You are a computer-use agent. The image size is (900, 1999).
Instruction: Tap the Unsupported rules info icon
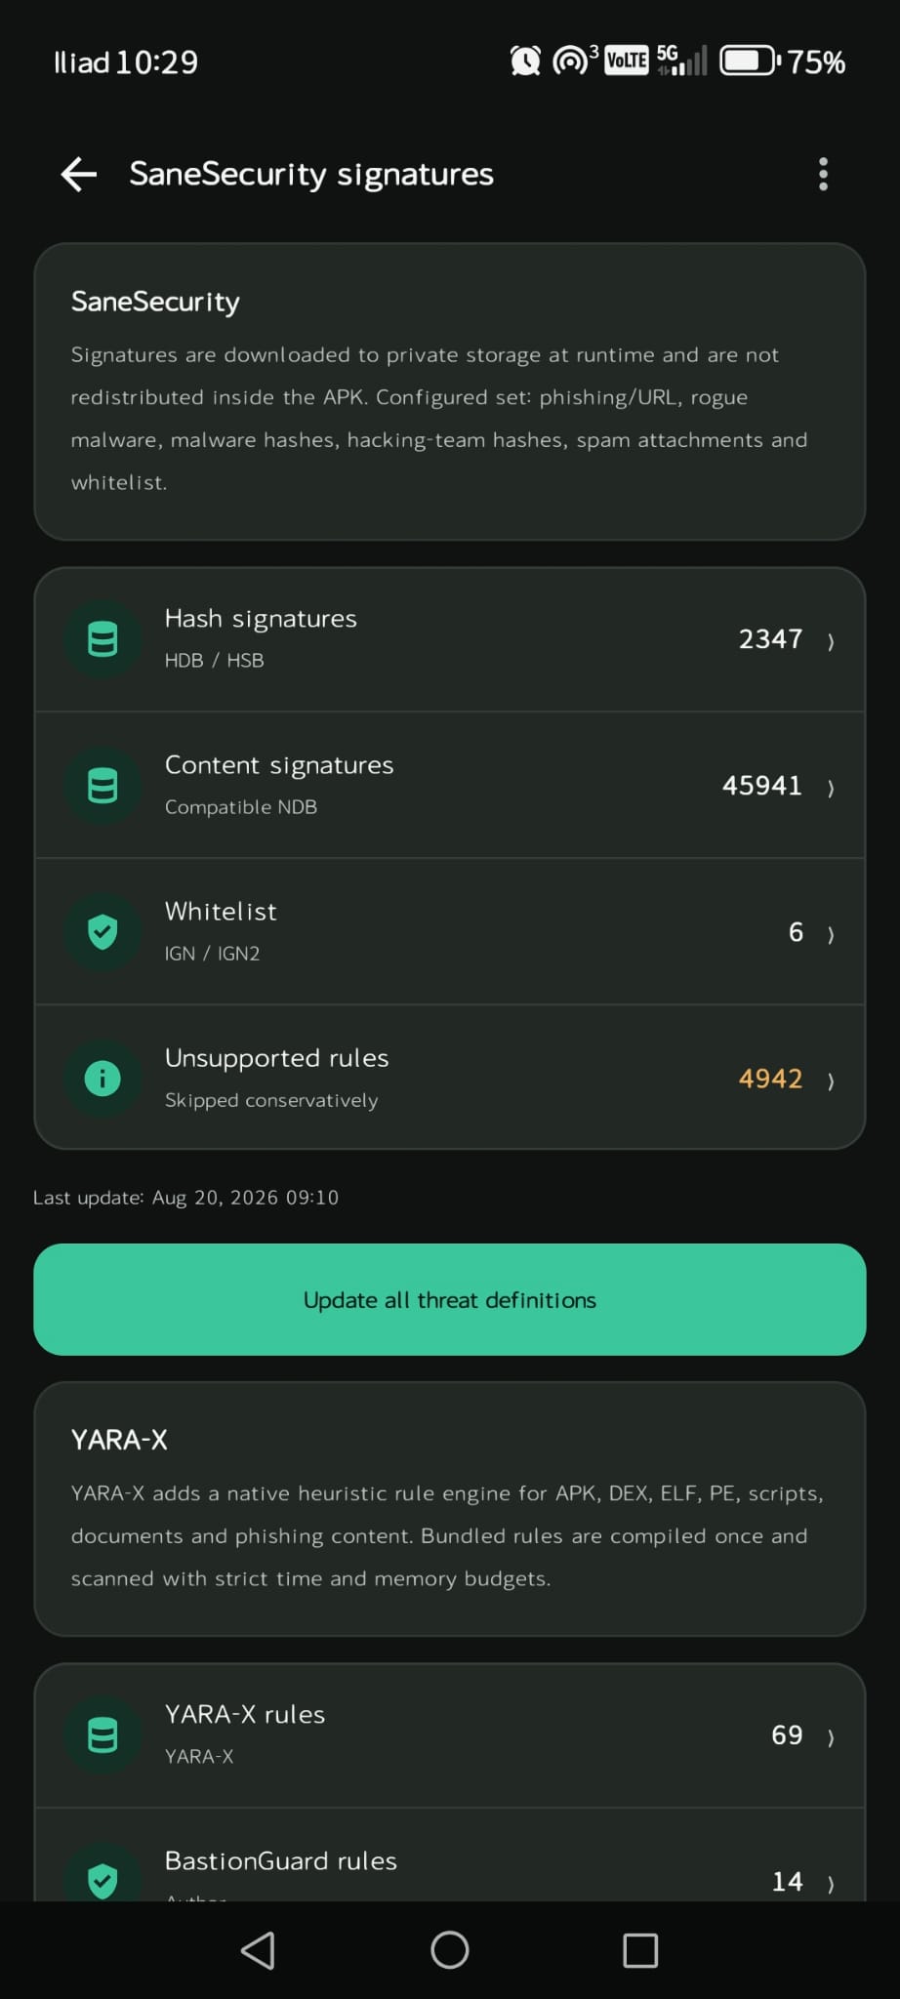point(102,1079)
